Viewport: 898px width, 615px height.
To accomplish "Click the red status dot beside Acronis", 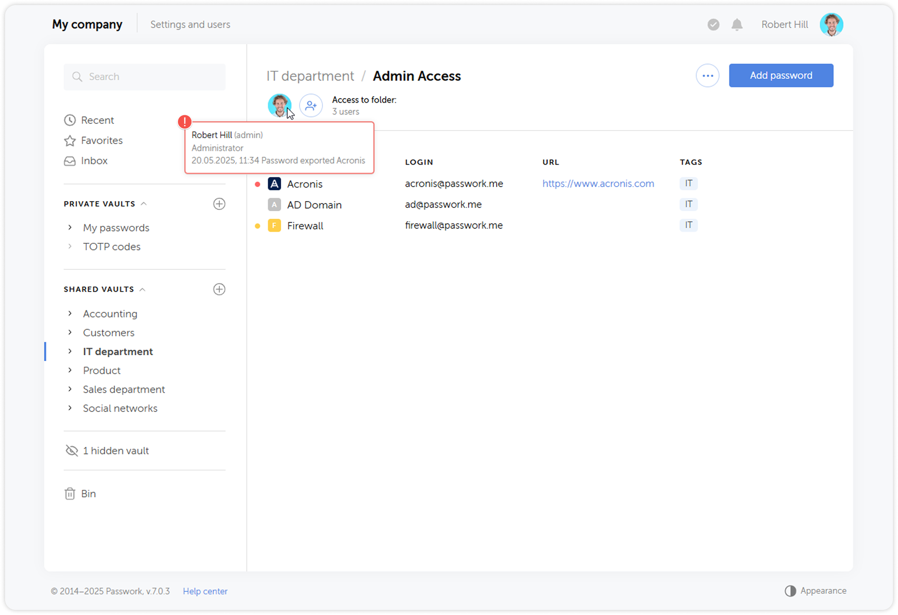I will (258, 184).
